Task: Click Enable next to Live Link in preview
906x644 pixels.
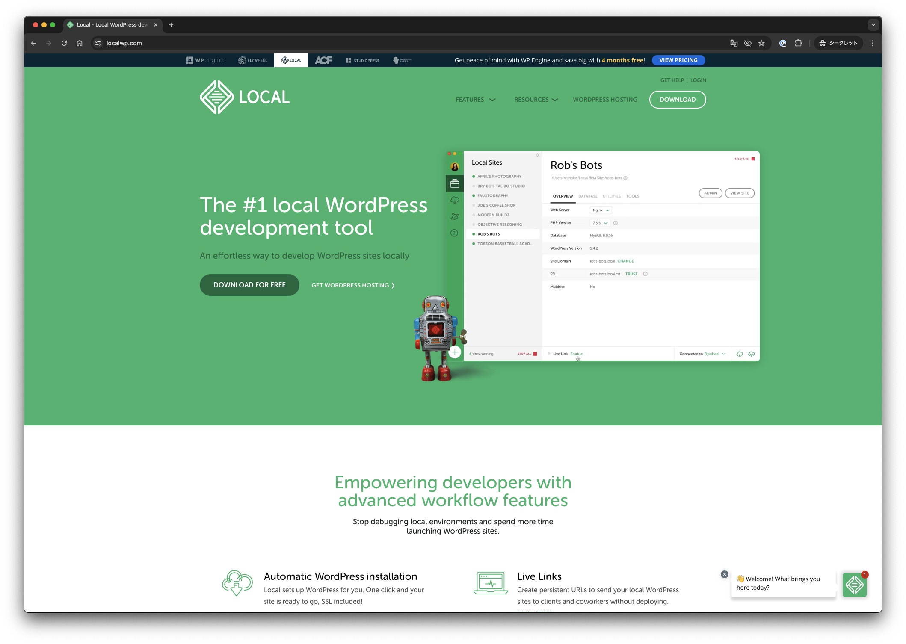Action: click(576, 354)
